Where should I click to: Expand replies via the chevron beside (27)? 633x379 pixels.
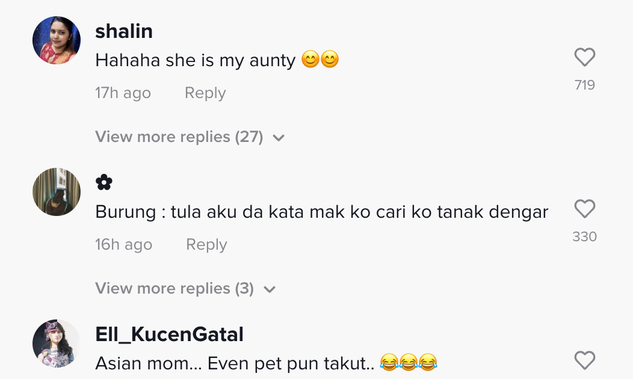(x=278, y=138)
